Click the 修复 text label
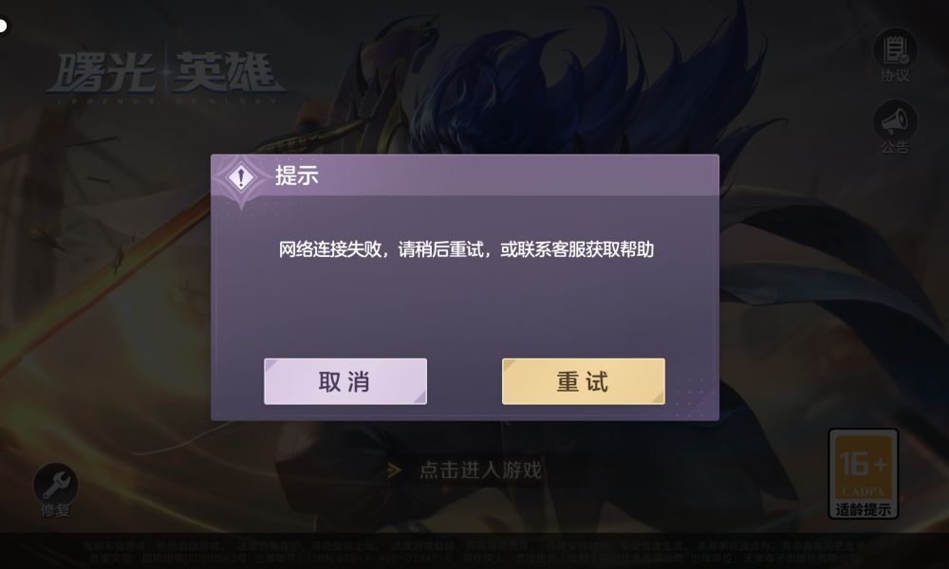The height and width of the screenshot is (569, 949). pyautogui.click(x=56, y=510)
